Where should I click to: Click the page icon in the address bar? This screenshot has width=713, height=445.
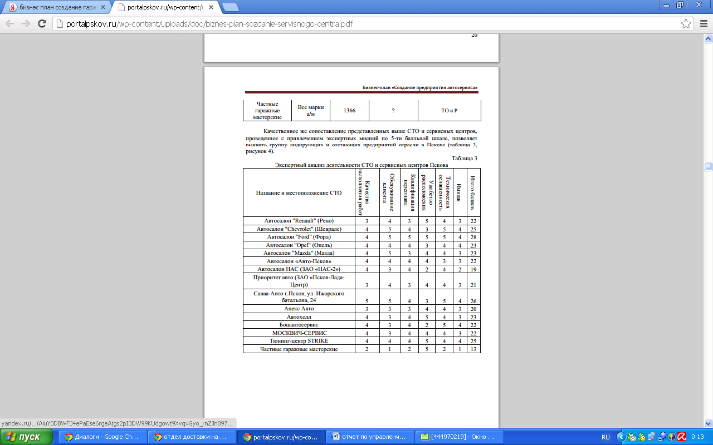tap(61, 24)
